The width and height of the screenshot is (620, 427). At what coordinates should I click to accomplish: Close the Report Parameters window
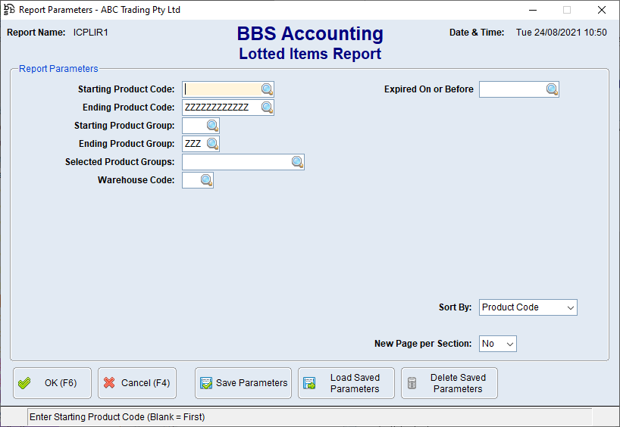(x=601, y=10)
